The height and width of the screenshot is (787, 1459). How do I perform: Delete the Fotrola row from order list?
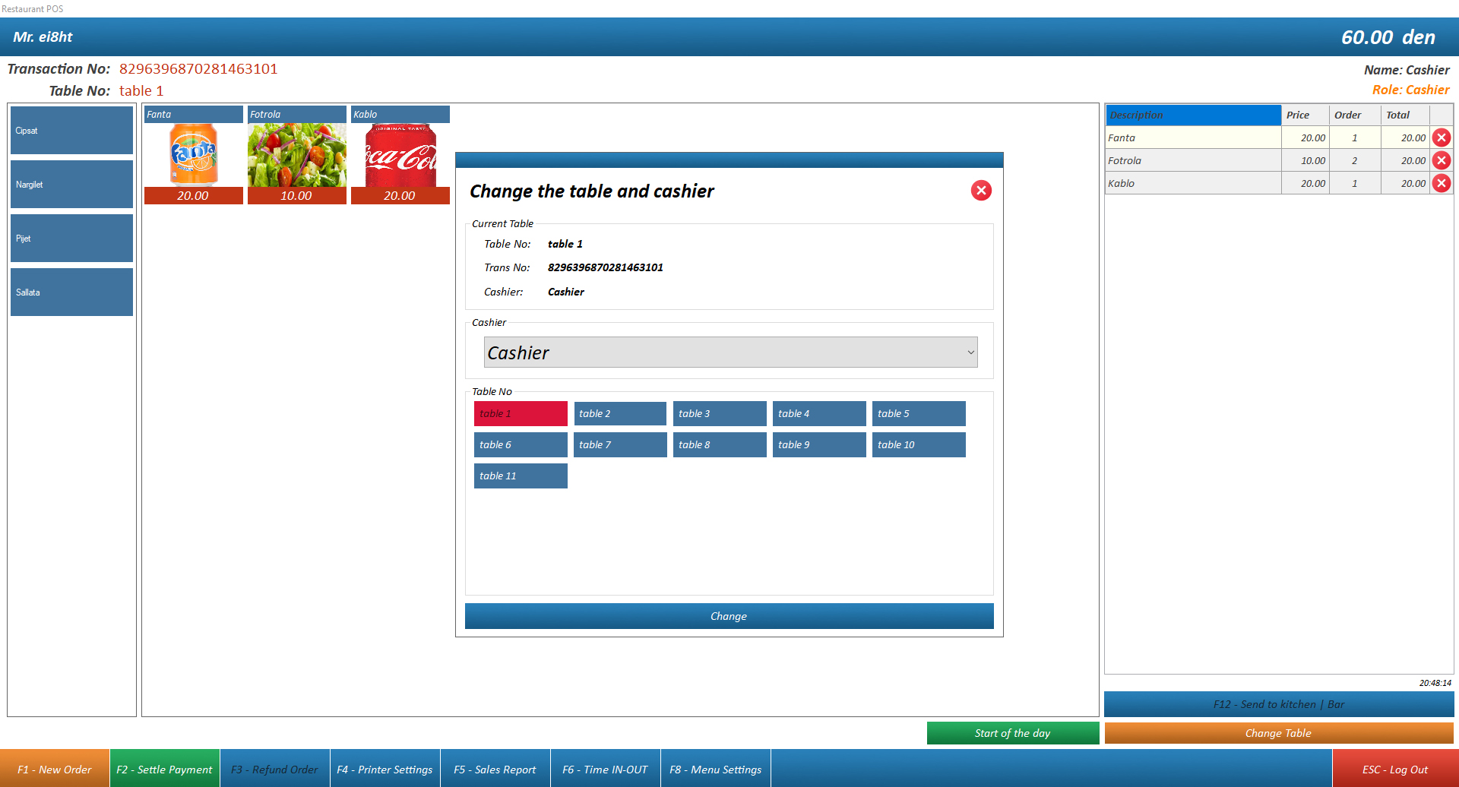click(x=1441, y=160)
